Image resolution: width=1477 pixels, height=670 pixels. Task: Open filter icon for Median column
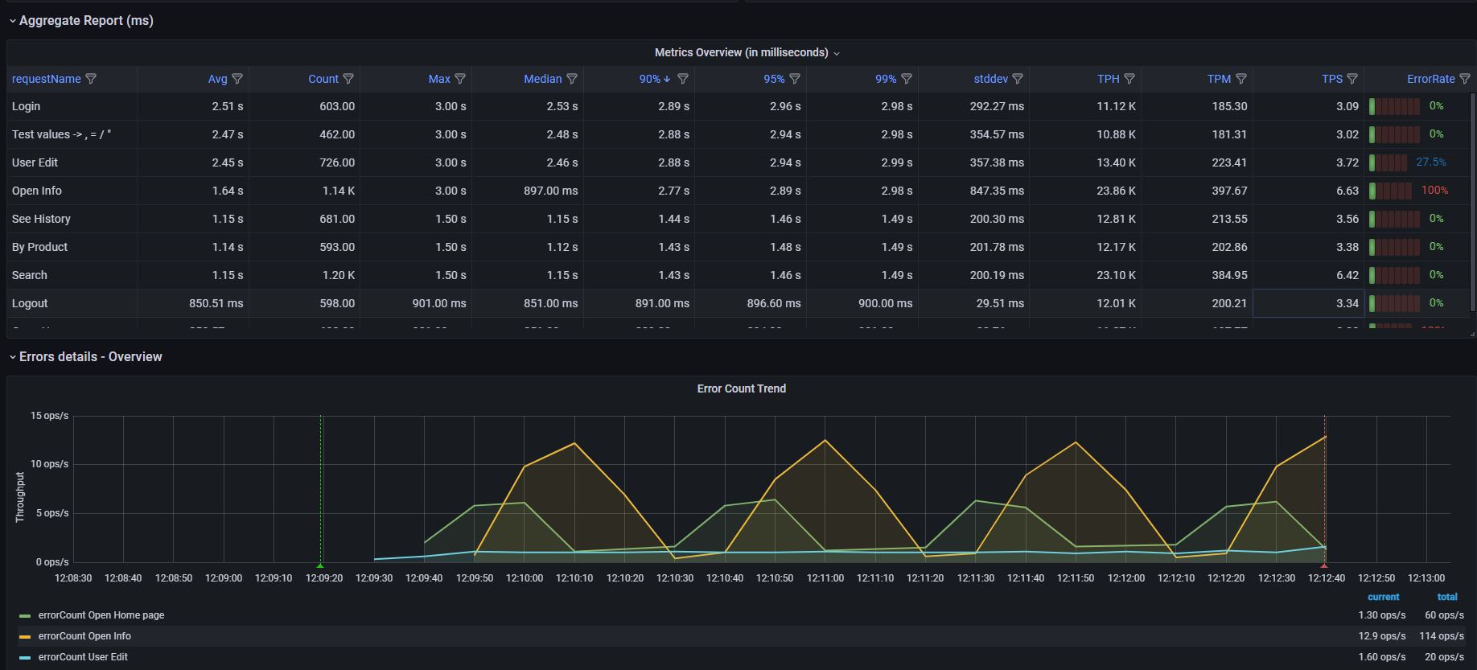572,79
